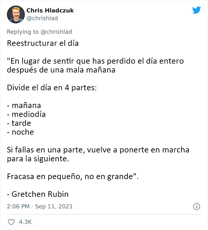Click the 'Si fallas en una parte' paragraph

98,154
